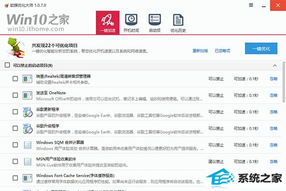Select the Windows SQM 合并计算器 title text
The width and height of the screenshot is (286, 191).
coord(60,142)
